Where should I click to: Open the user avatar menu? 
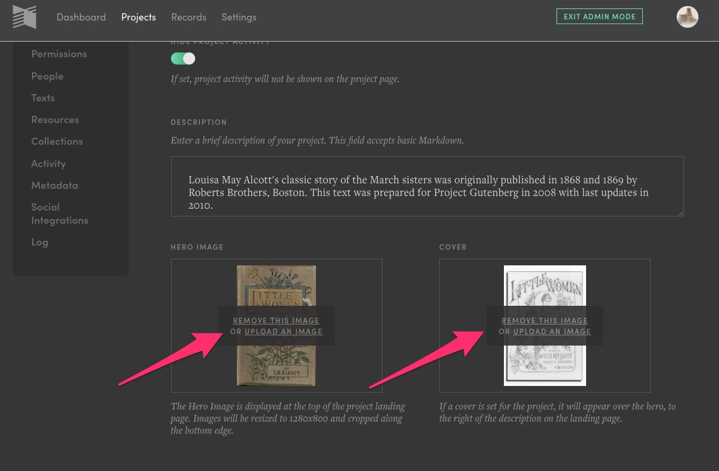coord(687,17)
